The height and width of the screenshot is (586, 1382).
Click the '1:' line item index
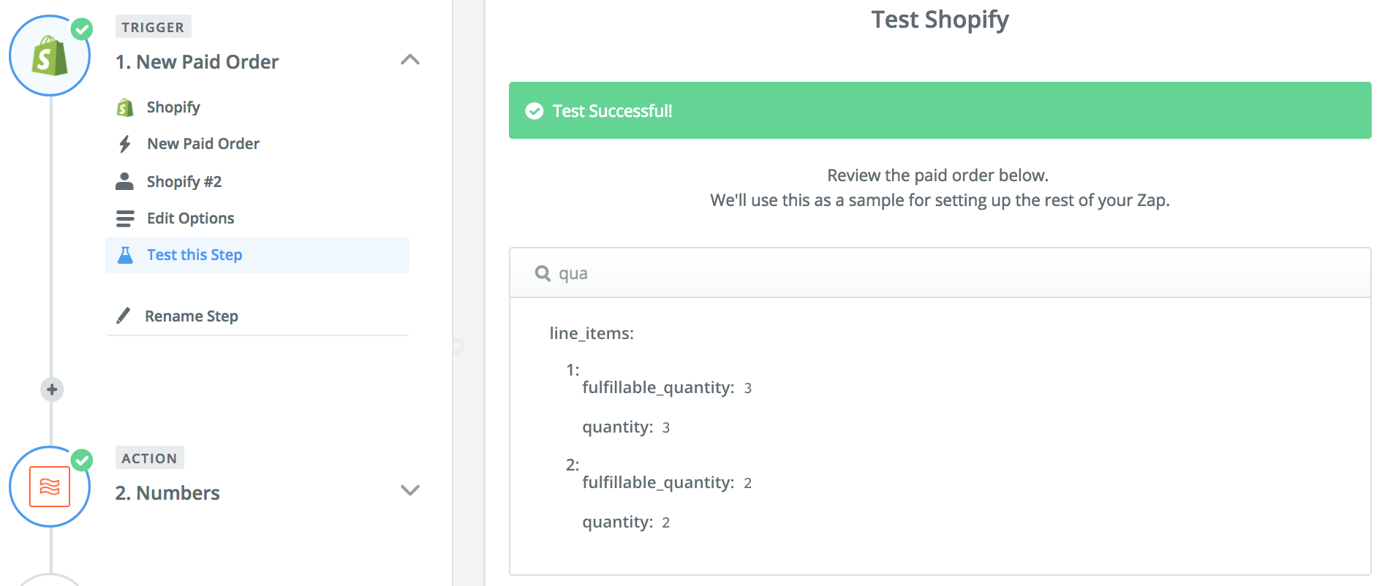point(573,370)
